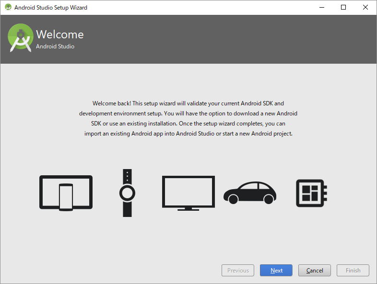The image size is (377, 284).
Task: Click the disabled Finish button
Action: pyautogui.click(x=353, y=271)
